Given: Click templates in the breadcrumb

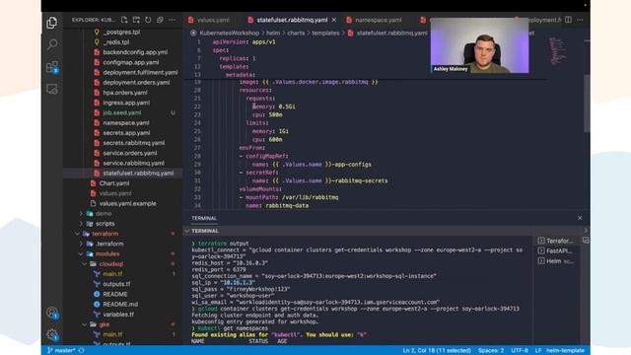Looking at the screenshot, I should point(325,33).
